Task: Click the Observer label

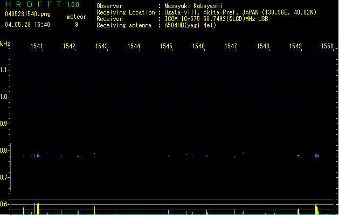Action: click(x=109, y=6)
